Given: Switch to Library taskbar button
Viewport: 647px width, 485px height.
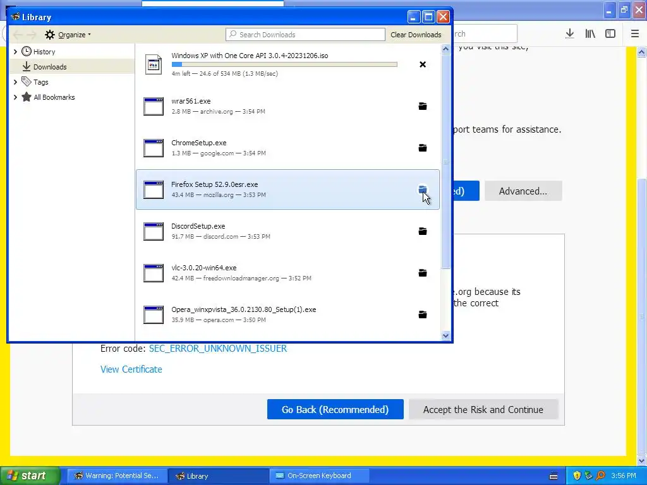Looking at the screenshot, I should pyautogui.click(x=218, y=476).
